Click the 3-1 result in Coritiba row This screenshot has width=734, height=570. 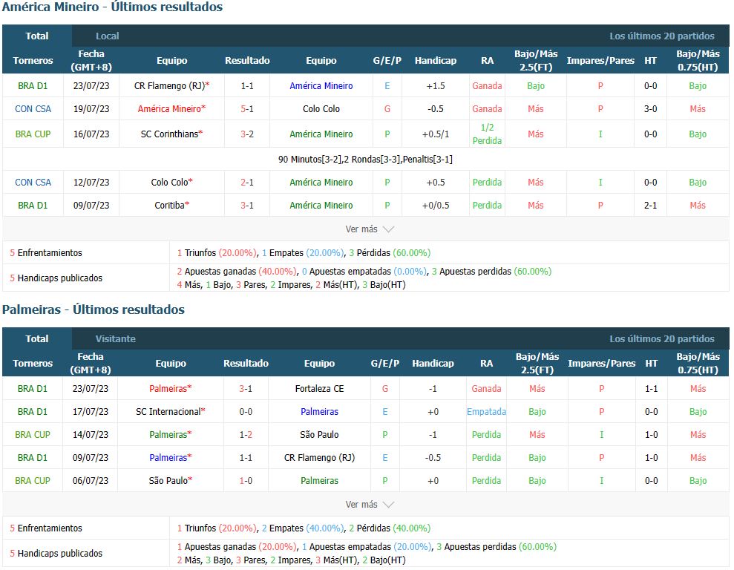point(247,205)
